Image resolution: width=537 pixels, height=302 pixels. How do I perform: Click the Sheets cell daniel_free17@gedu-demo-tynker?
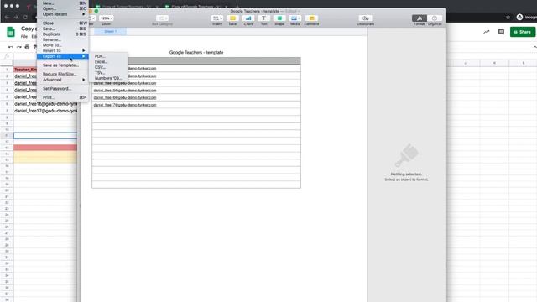pyautogui.click(x=45, y=111)
